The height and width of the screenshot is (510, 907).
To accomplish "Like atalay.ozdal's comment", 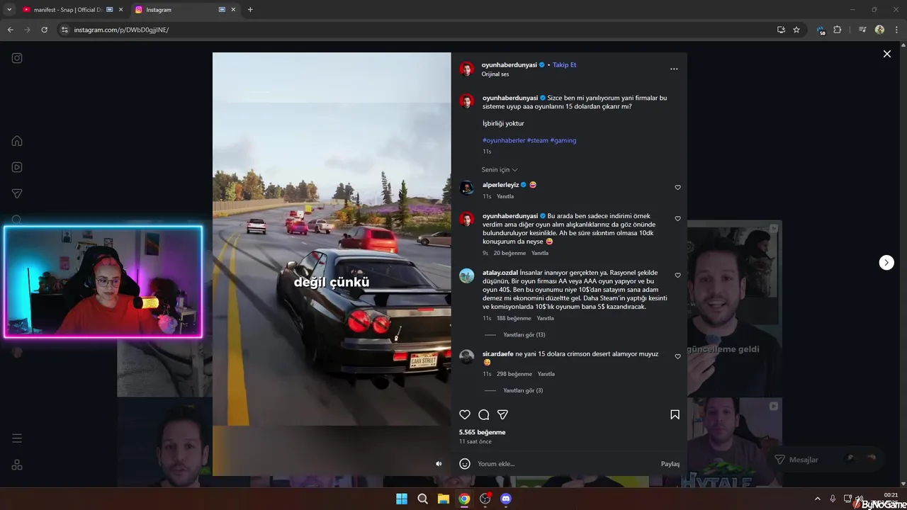I will (x=677, y=276).
